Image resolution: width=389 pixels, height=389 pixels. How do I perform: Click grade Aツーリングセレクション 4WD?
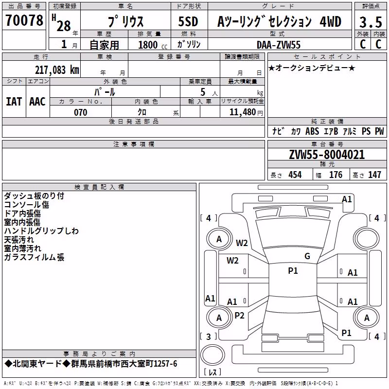279,21
